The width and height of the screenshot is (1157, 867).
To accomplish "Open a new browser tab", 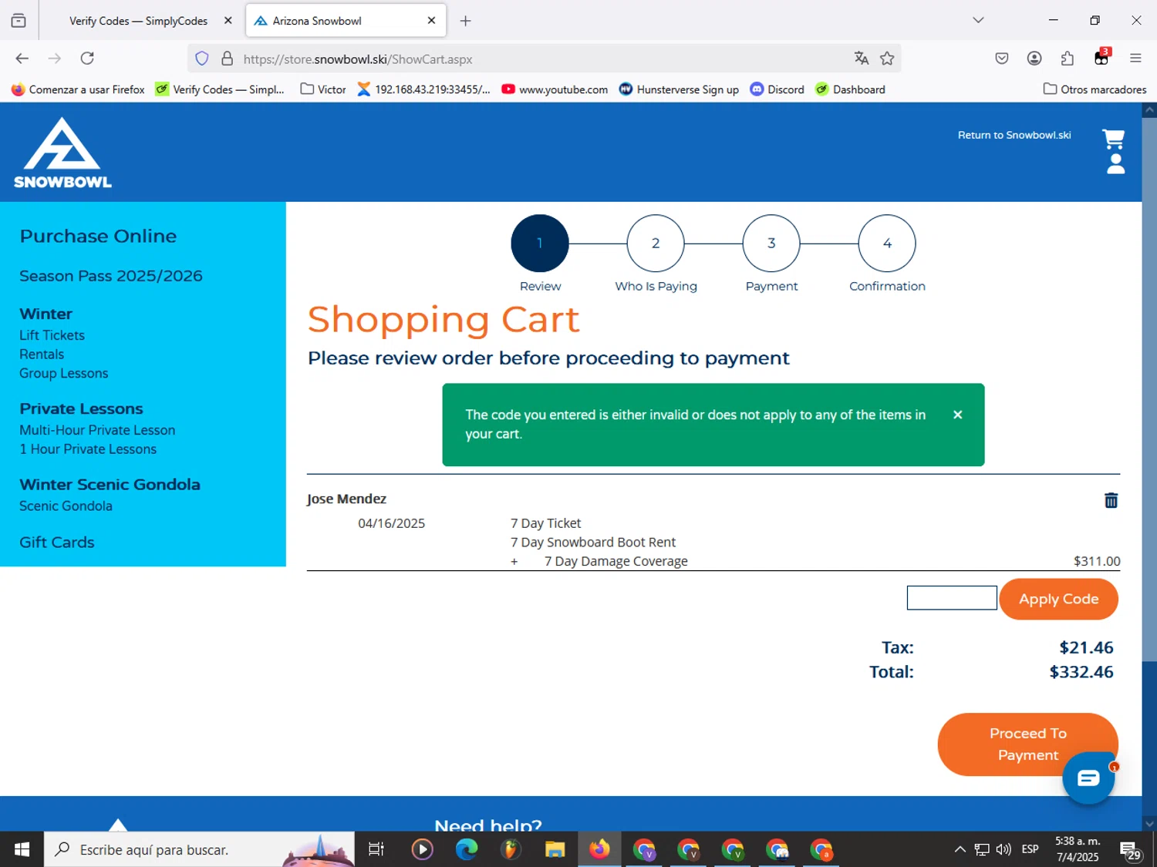I will point(465,21).
